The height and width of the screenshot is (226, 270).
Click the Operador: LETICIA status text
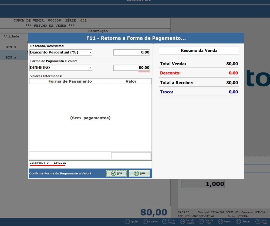(x=253, y=212)
